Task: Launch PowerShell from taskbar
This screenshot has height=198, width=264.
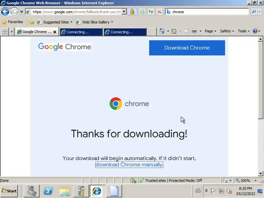Action: pos(48,191)
